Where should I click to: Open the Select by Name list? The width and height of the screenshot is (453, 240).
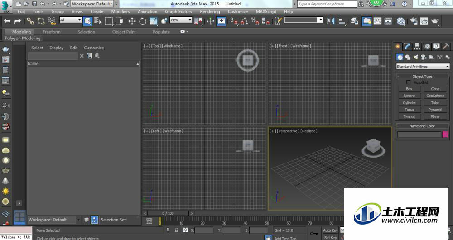pyautogui.click(x=98, y=21)
